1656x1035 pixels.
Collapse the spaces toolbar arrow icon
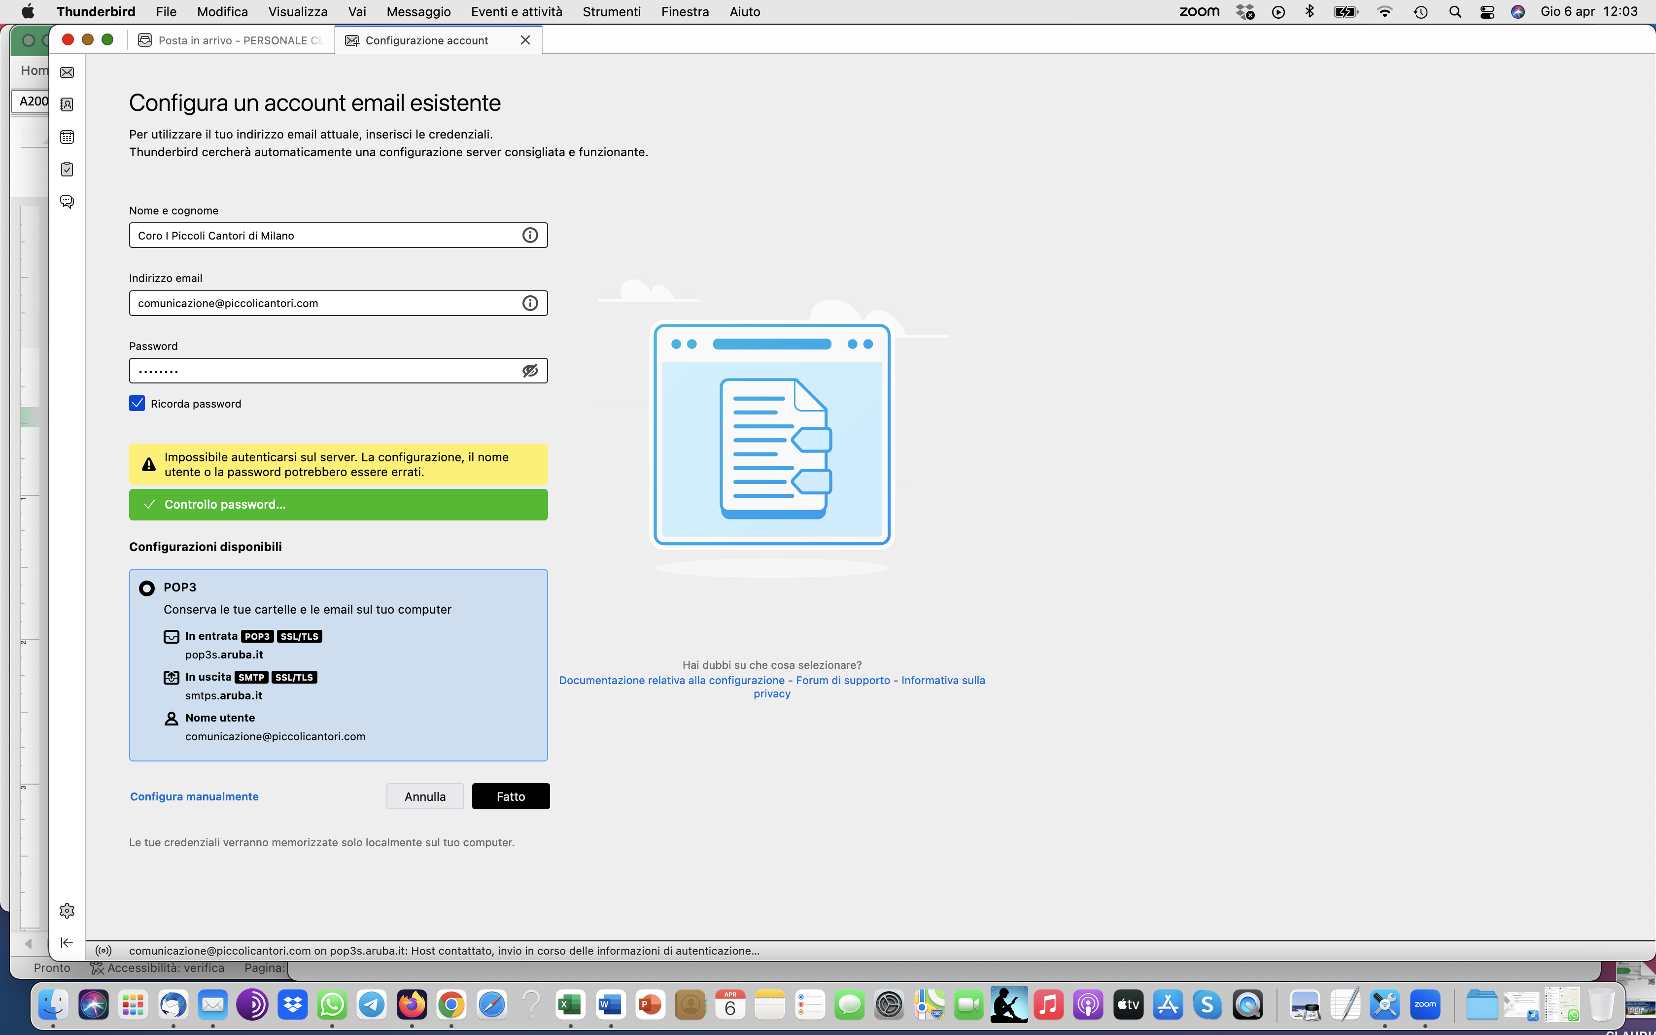pos(67,942)
